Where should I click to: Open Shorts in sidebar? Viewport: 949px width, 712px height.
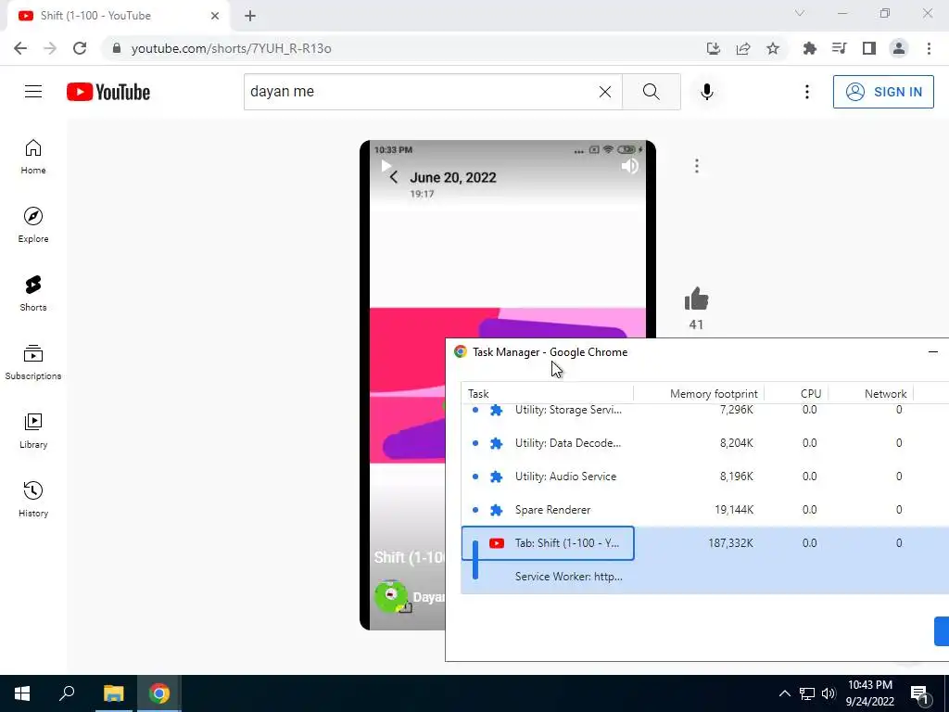point(33,294)
